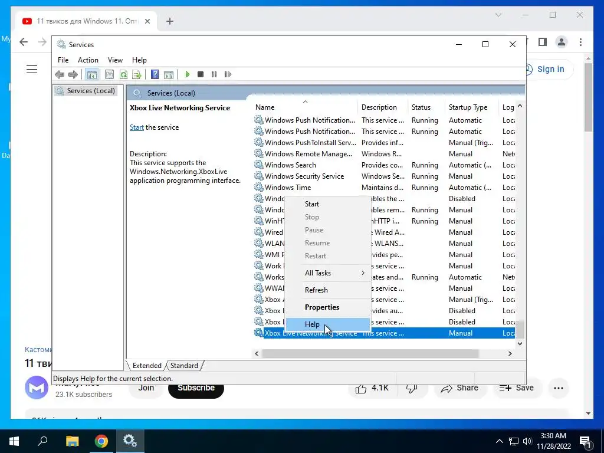Click the Subscribe button on YouTube
This screenshot has width=604, height=453.
point(196,388)
